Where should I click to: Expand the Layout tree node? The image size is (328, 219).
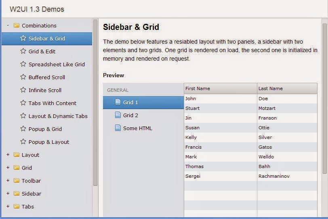(8, 155)
